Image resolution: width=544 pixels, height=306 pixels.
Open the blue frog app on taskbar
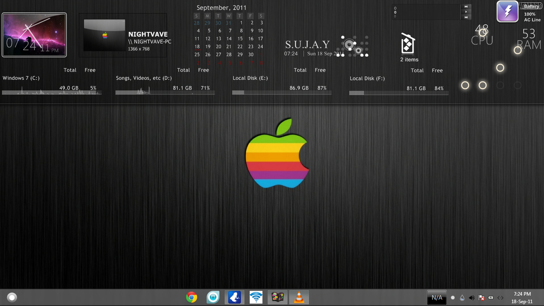235,297
